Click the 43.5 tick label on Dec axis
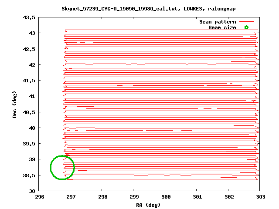This screenshot has height=209, width=279. click(29, 17)
